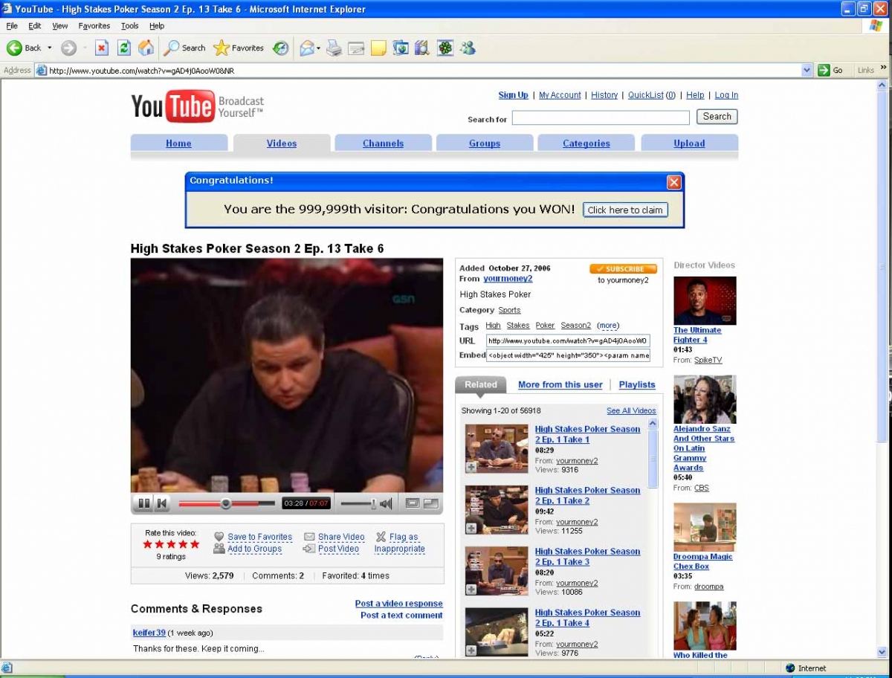The image size is (892, 678).
Task: Open Post a video response link
Action: (x=398, y=604)
